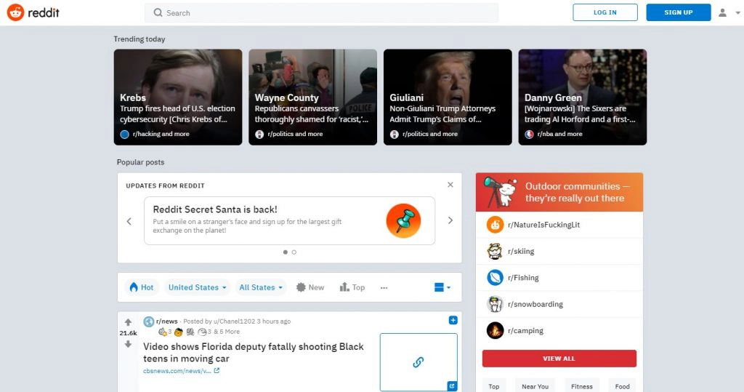The width and height of the screenshot is (744, 392).
Task: Select the Food category chip
Action: pos(622,386)
